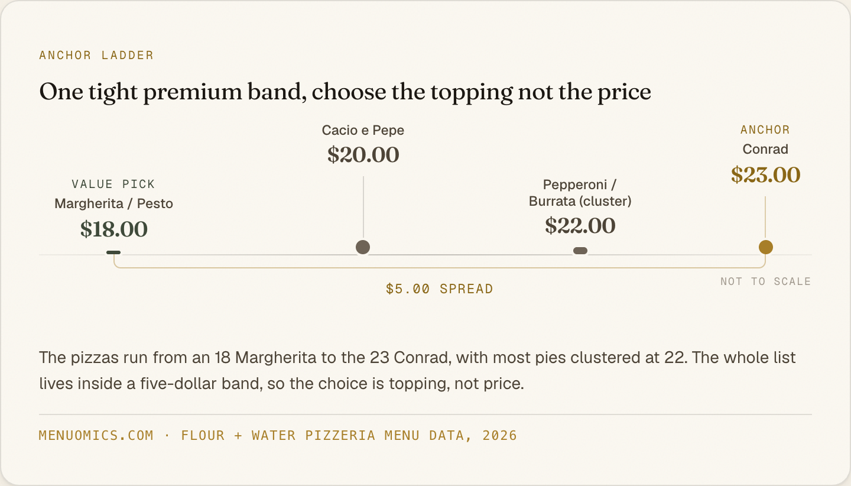Click the $5.00 SPREAD label

pyautogui.click(x=439, y=289)
